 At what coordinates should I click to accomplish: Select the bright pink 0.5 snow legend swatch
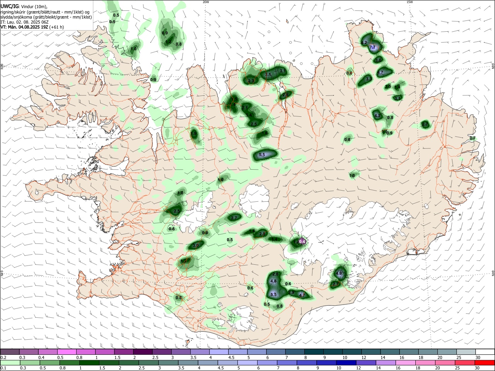pos(67,352)
